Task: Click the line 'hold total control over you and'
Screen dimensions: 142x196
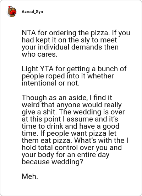Action: 72,148
